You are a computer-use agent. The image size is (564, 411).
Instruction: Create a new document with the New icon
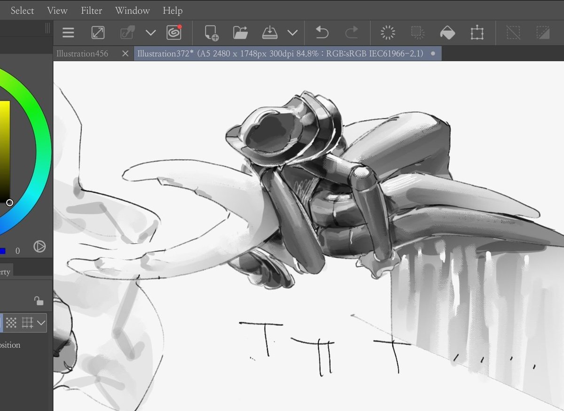tap(211, 33)
